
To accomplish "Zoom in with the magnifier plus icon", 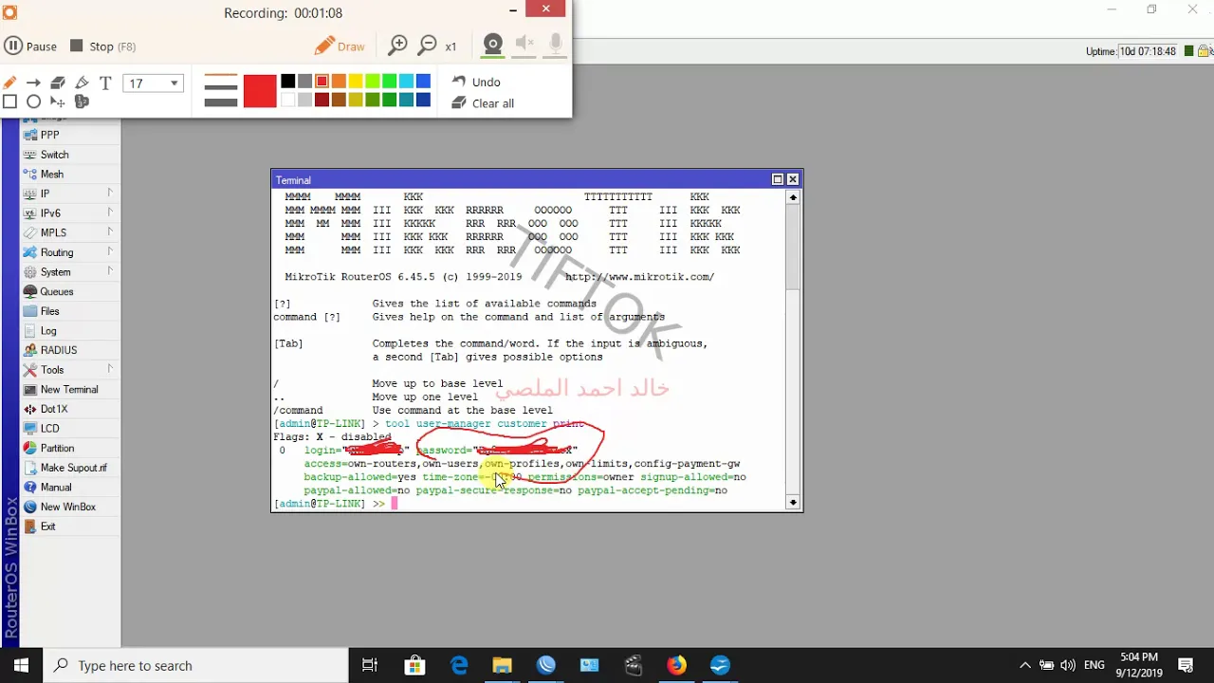I will pyautogui.click(x=397, y=46).
